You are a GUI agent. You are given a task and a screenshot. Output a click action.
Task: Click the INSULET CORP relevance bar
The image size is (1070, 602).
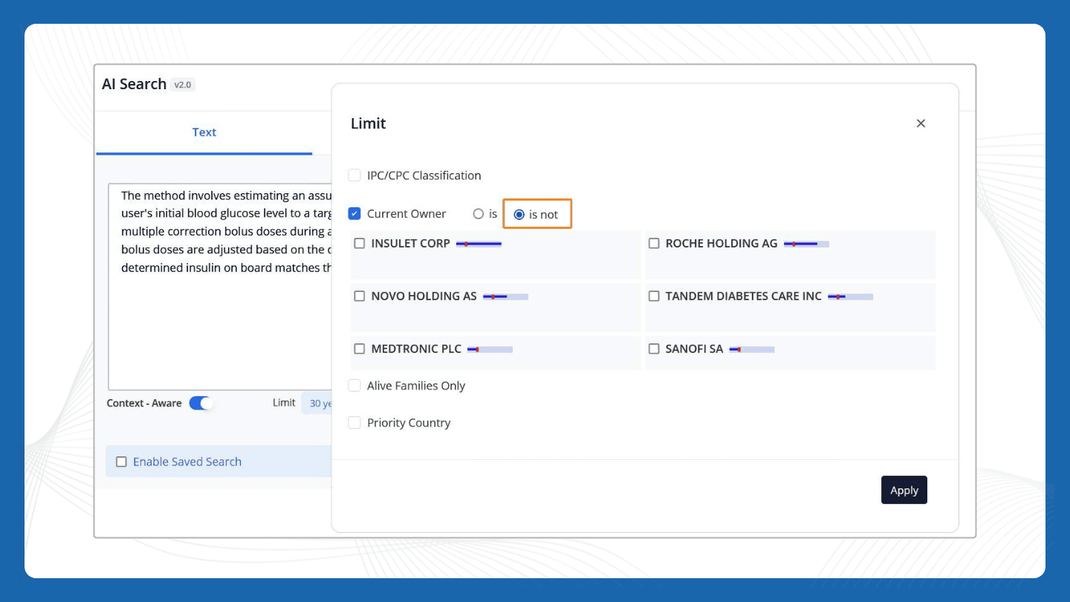click(x=479, y=244)
